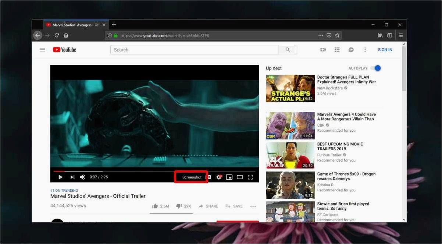442x244 pixels.
Task: Open page actions ellipsis in address bar
Action: tap(321, 35)
